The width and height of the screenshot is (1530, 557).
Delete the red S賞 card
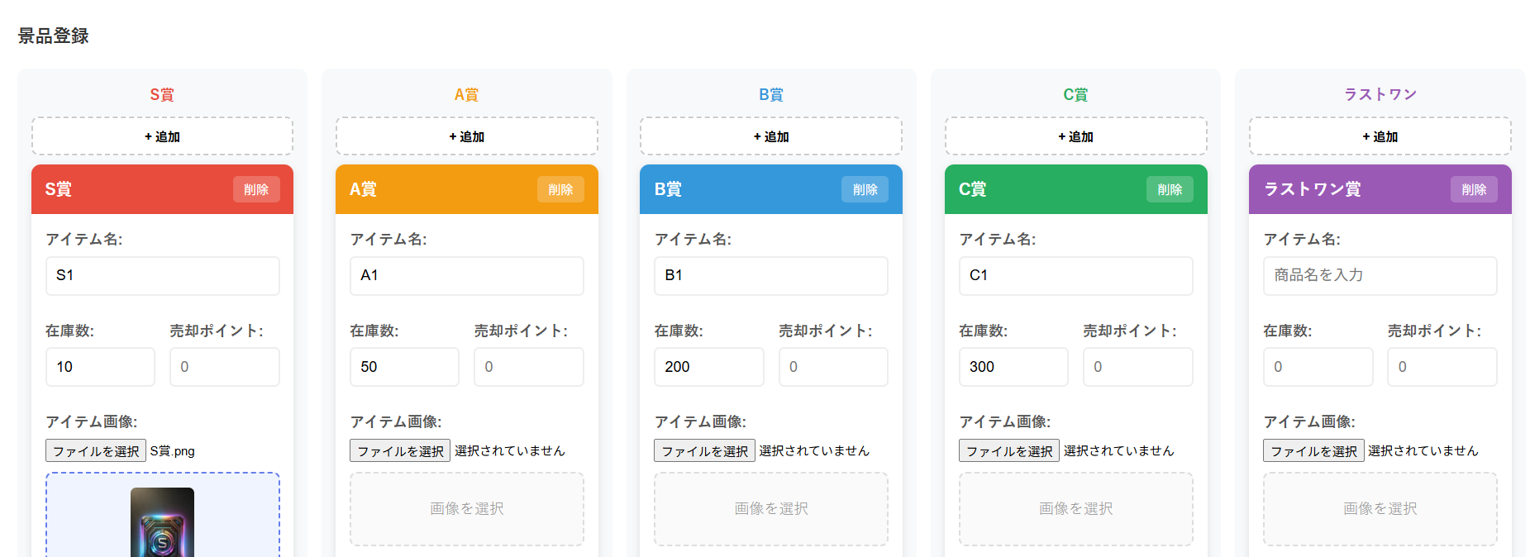click(x=256, y=189)
